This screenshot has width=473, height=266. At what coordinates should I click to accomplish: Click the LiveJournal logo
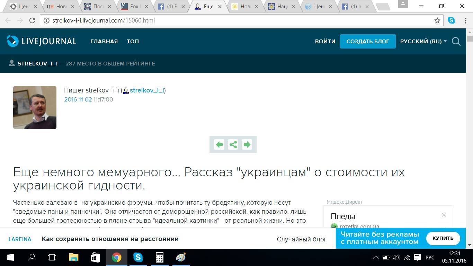click(x=42, y=41)
